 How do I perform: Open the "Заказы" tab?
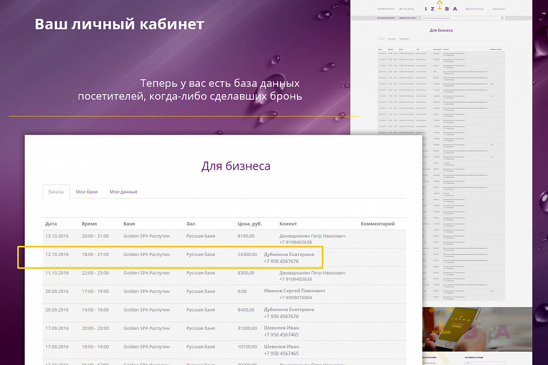coord(56,192)
